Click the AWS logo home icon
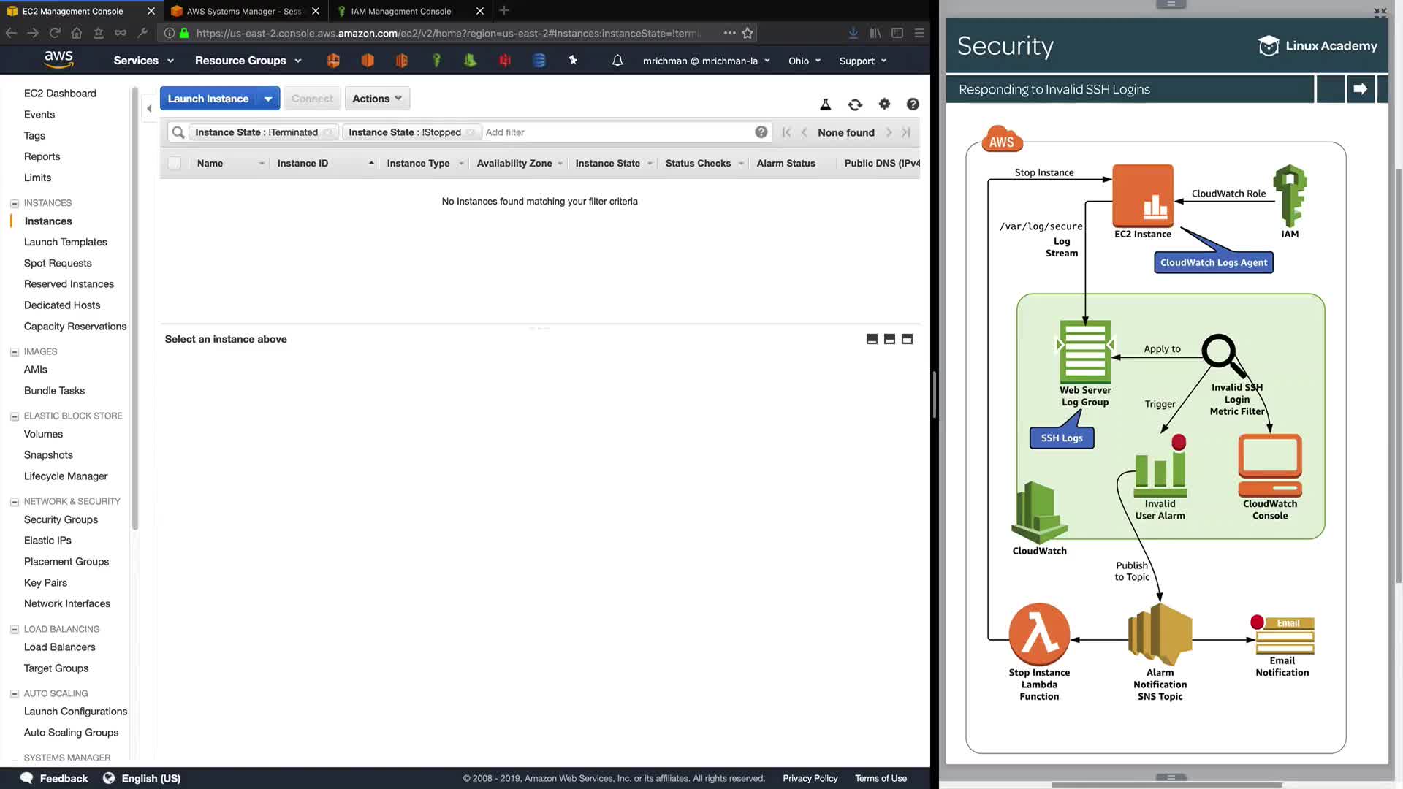The height and width of the screenshot is (789, 1403). (58, 60)
